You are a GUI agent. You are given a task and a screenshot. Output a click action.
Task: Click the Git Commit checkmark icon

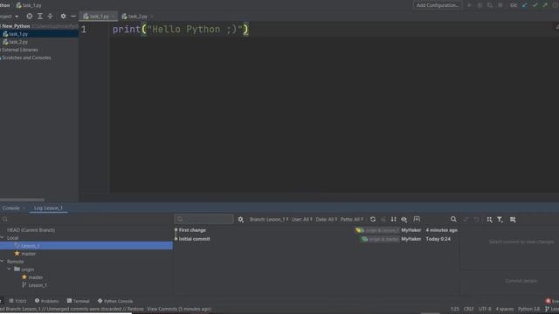535,5
